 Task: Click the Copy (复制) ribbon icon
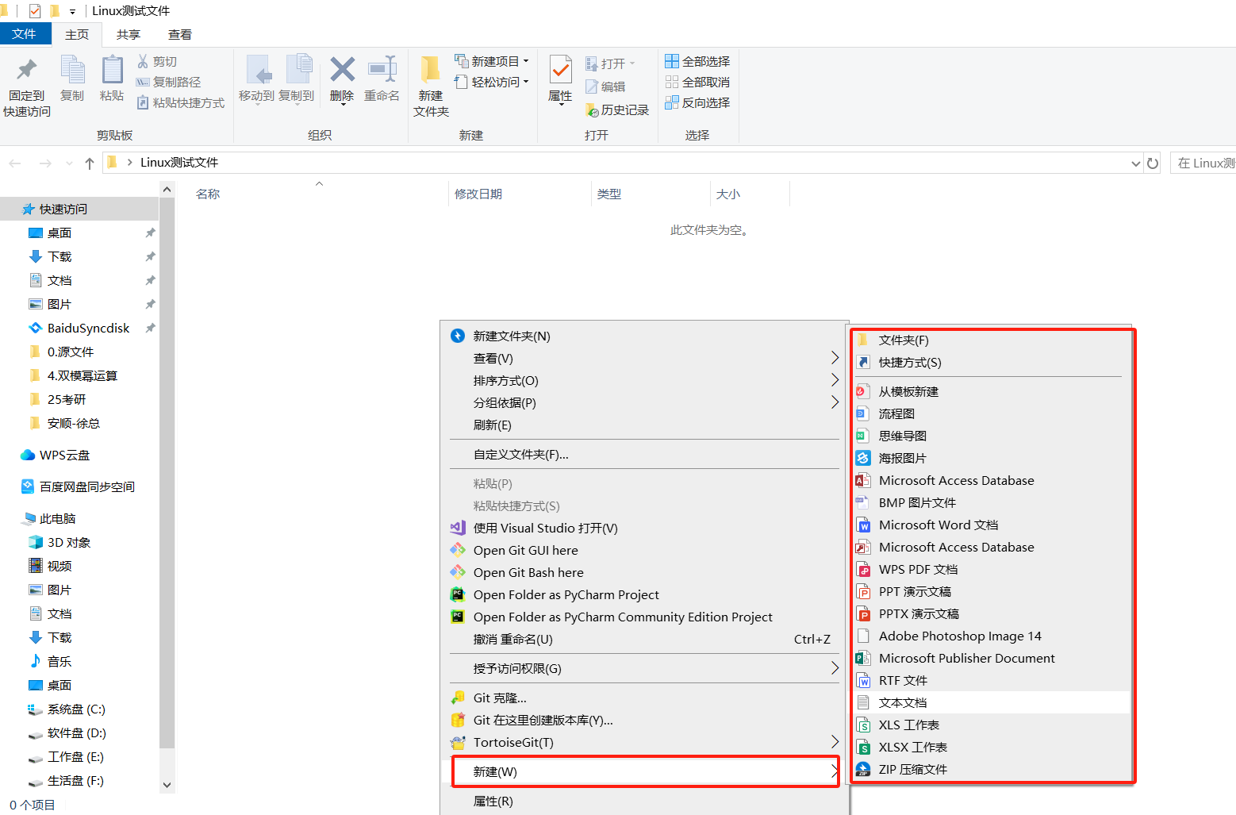pyautogui.click(x=72, y=71)
